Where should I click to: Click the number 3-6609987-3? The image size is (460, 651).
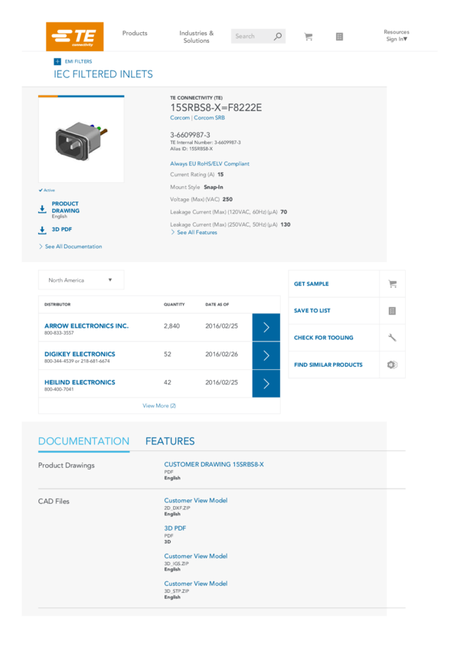(190, 135)
